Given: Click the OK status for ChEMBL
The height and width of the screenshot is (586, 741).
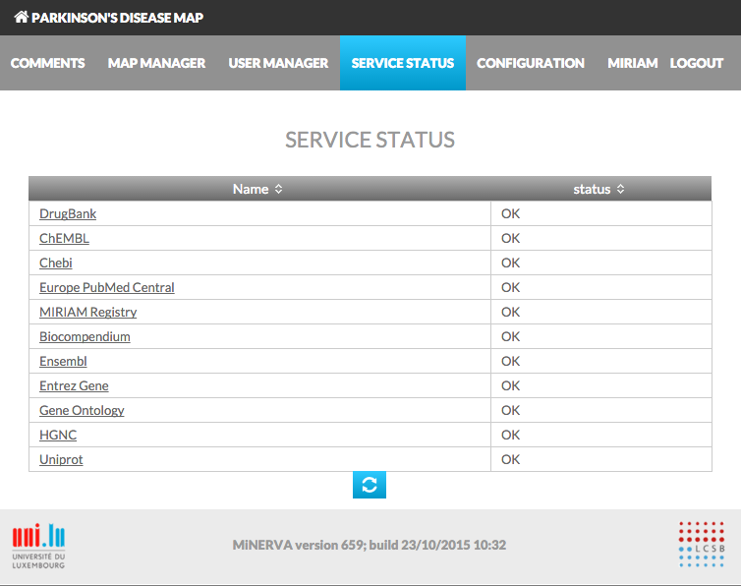Looking at the screenshot, I should click(510, 238).
